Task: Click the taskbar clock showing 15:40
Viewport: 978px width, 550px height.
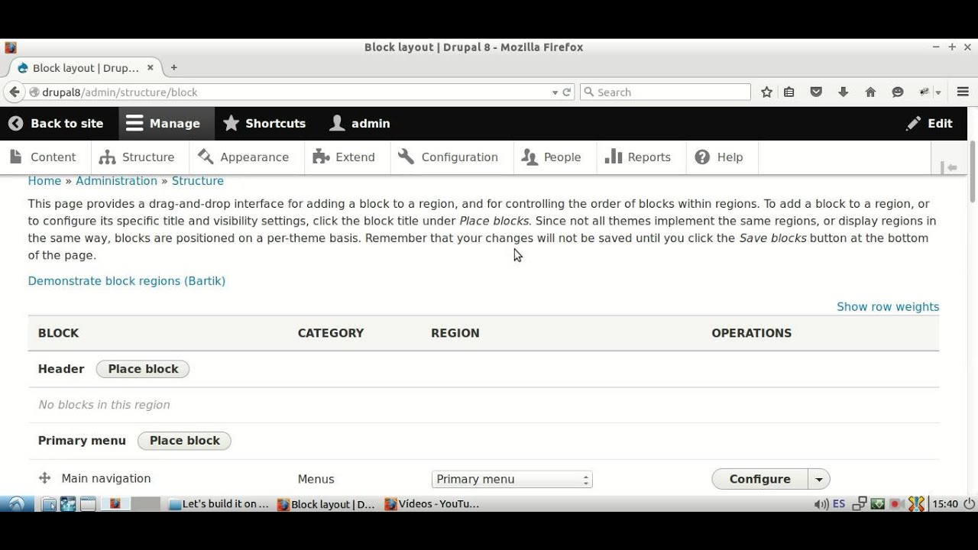Action: click(946, 504)
